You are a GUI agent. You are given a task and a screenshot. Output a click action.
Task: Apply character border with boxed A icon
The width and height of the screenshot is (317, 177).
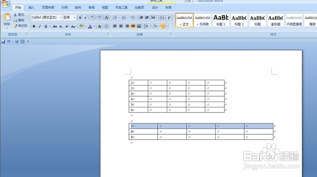point(106,17)
